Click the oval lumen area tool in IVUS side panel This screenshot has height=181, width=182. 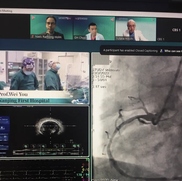click(5, 136)
